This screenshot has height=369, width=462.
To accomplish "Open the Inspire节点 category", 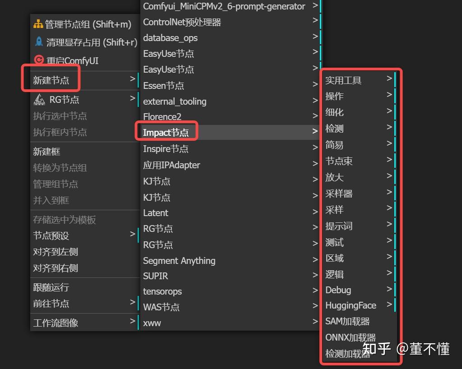I will pos(230,149).
